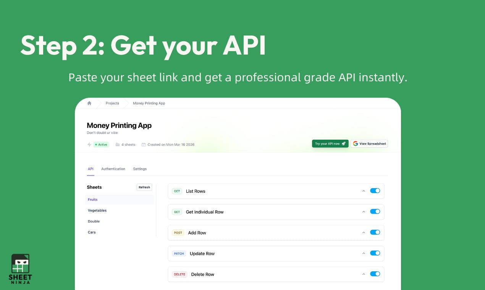Click the Google icon on View Spreadsheet
The height and width of the screenshot is (290, 485).
click(356, 143)
